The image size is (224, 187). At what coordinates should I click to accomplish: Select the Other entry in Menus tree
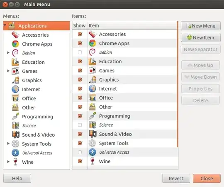coord(37,107)
